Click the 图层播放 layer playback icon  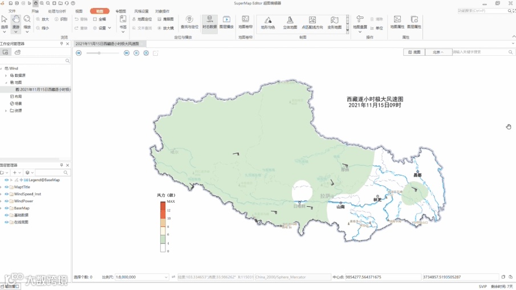226,22
